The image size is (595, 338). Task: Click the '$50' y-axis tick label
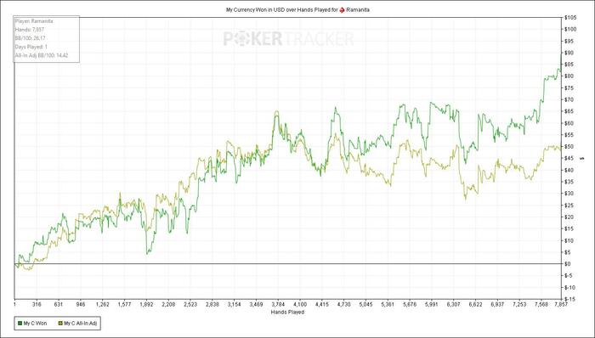569,147
